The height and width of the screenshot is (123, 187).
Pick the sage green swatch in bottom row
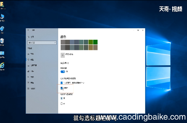81,48
